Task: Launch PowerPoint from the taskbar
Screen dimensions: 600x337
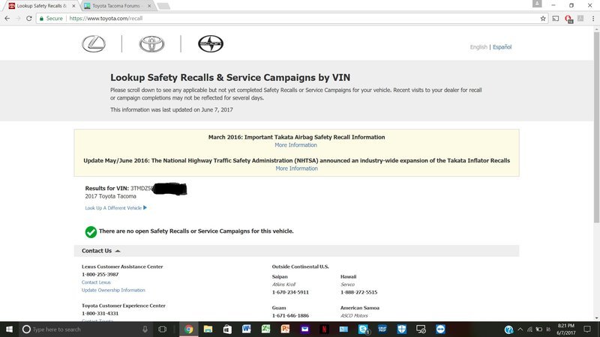Action: click(x=285, y=329)
